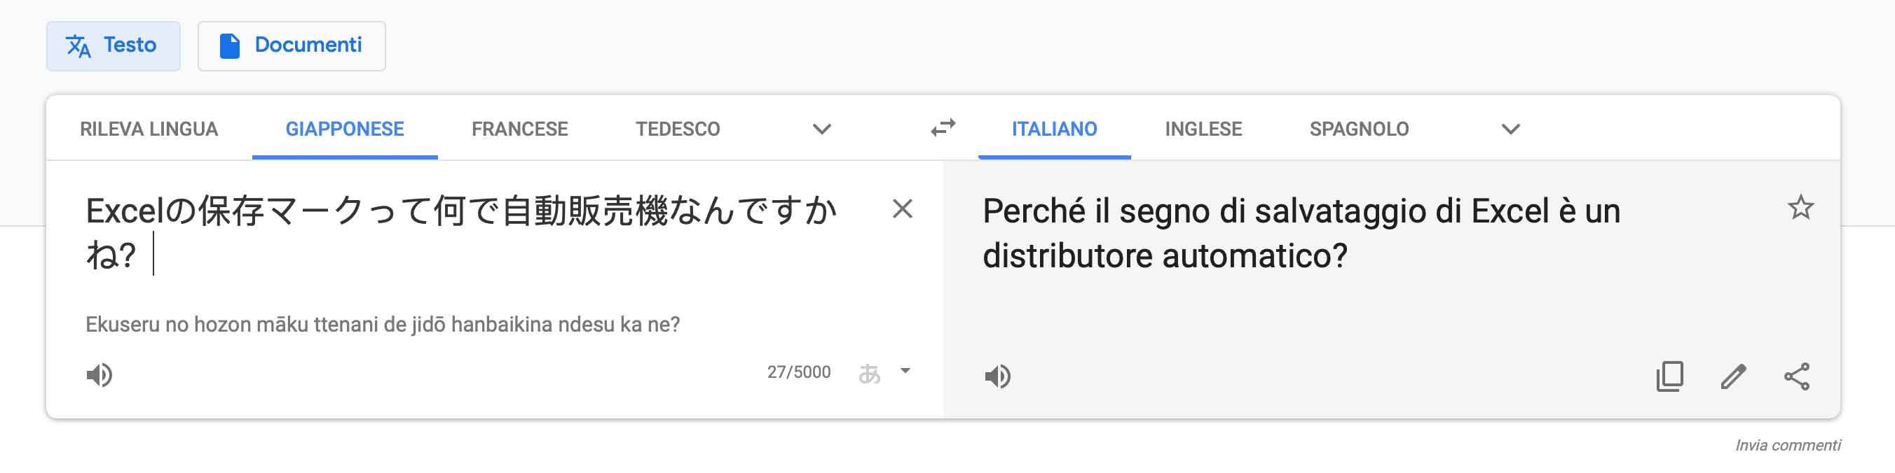Choose Tedesco as source language
The height and width of the screenshot is (473, 1895).
point(678,129)
